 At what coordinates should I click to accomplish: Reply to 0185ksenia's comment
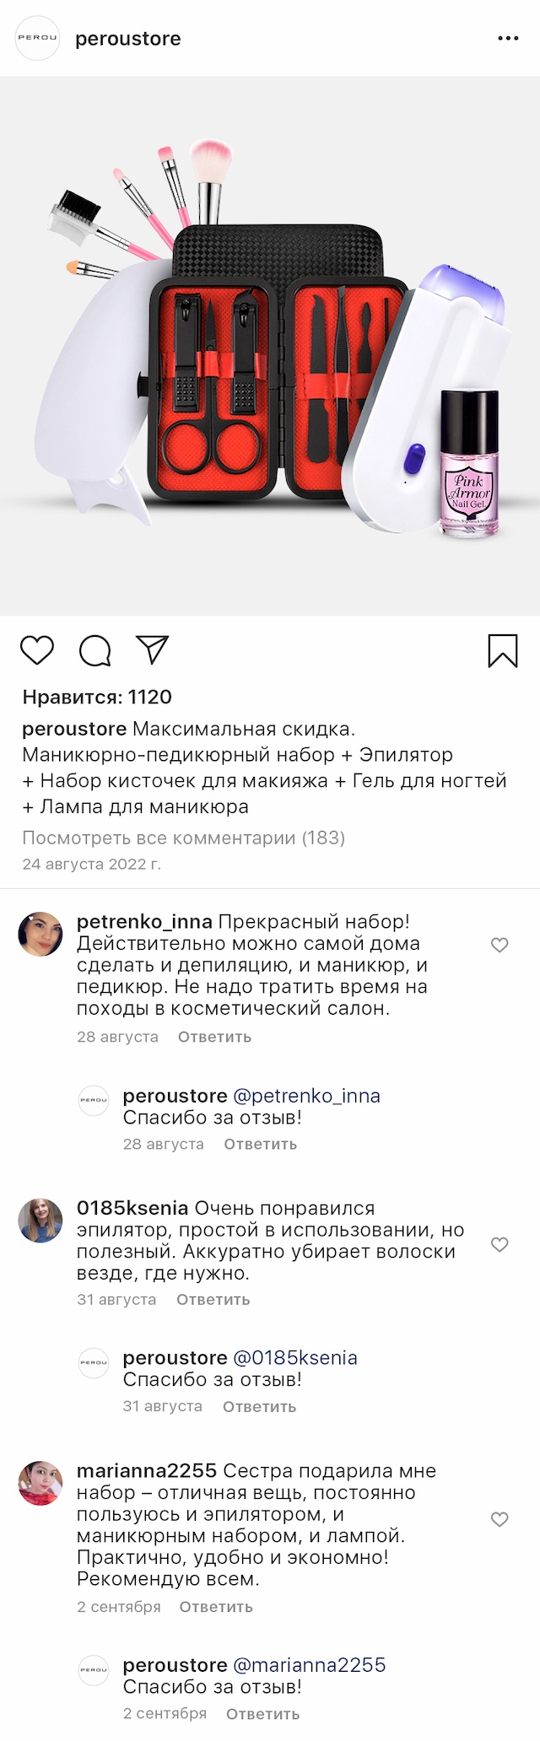213,1300
